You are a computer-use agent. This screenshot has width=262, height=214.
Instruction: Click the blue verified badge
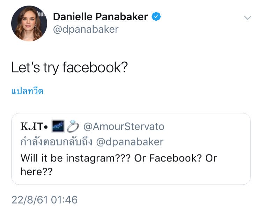(156, 16)
